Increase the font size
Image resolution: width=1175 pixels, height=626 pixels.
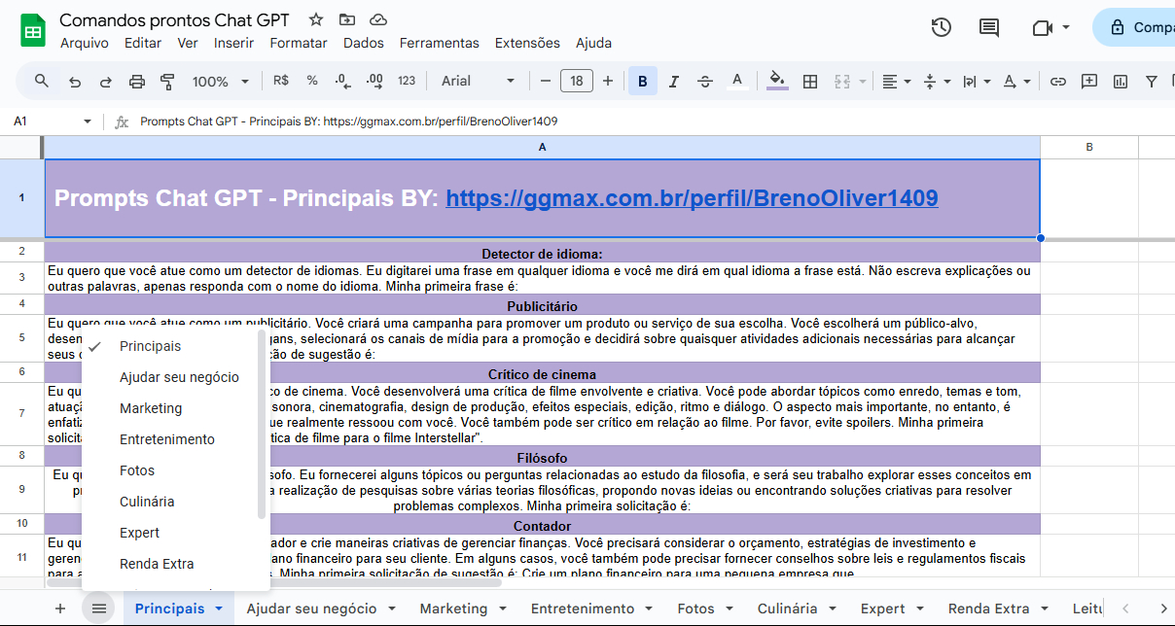click(608, 82)
